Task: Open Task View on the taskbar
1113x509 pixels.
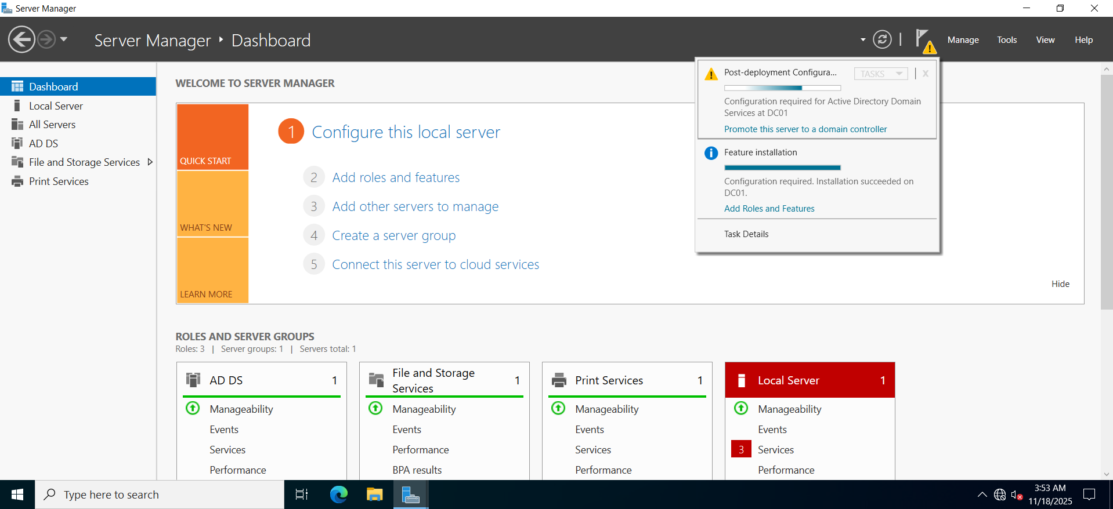Action: pos(302,495)
